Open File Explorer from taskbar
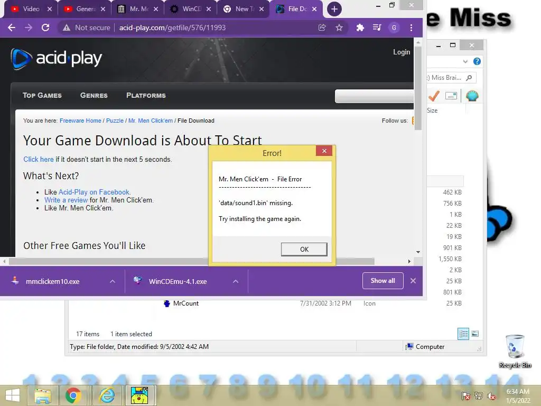541x406 pixels. point(42,395)
